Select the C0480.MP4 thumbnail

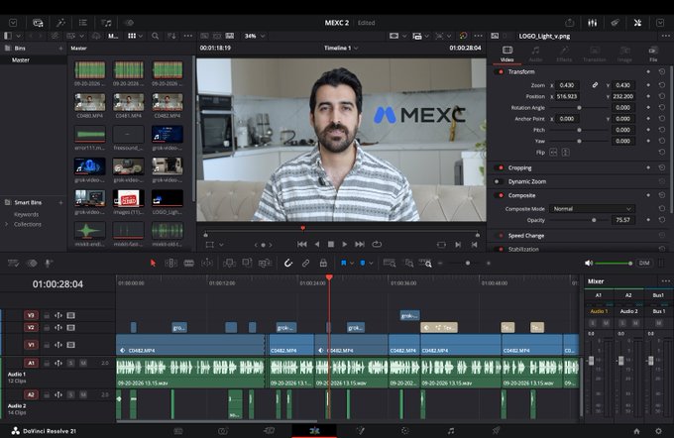click(x=90, y=103)
